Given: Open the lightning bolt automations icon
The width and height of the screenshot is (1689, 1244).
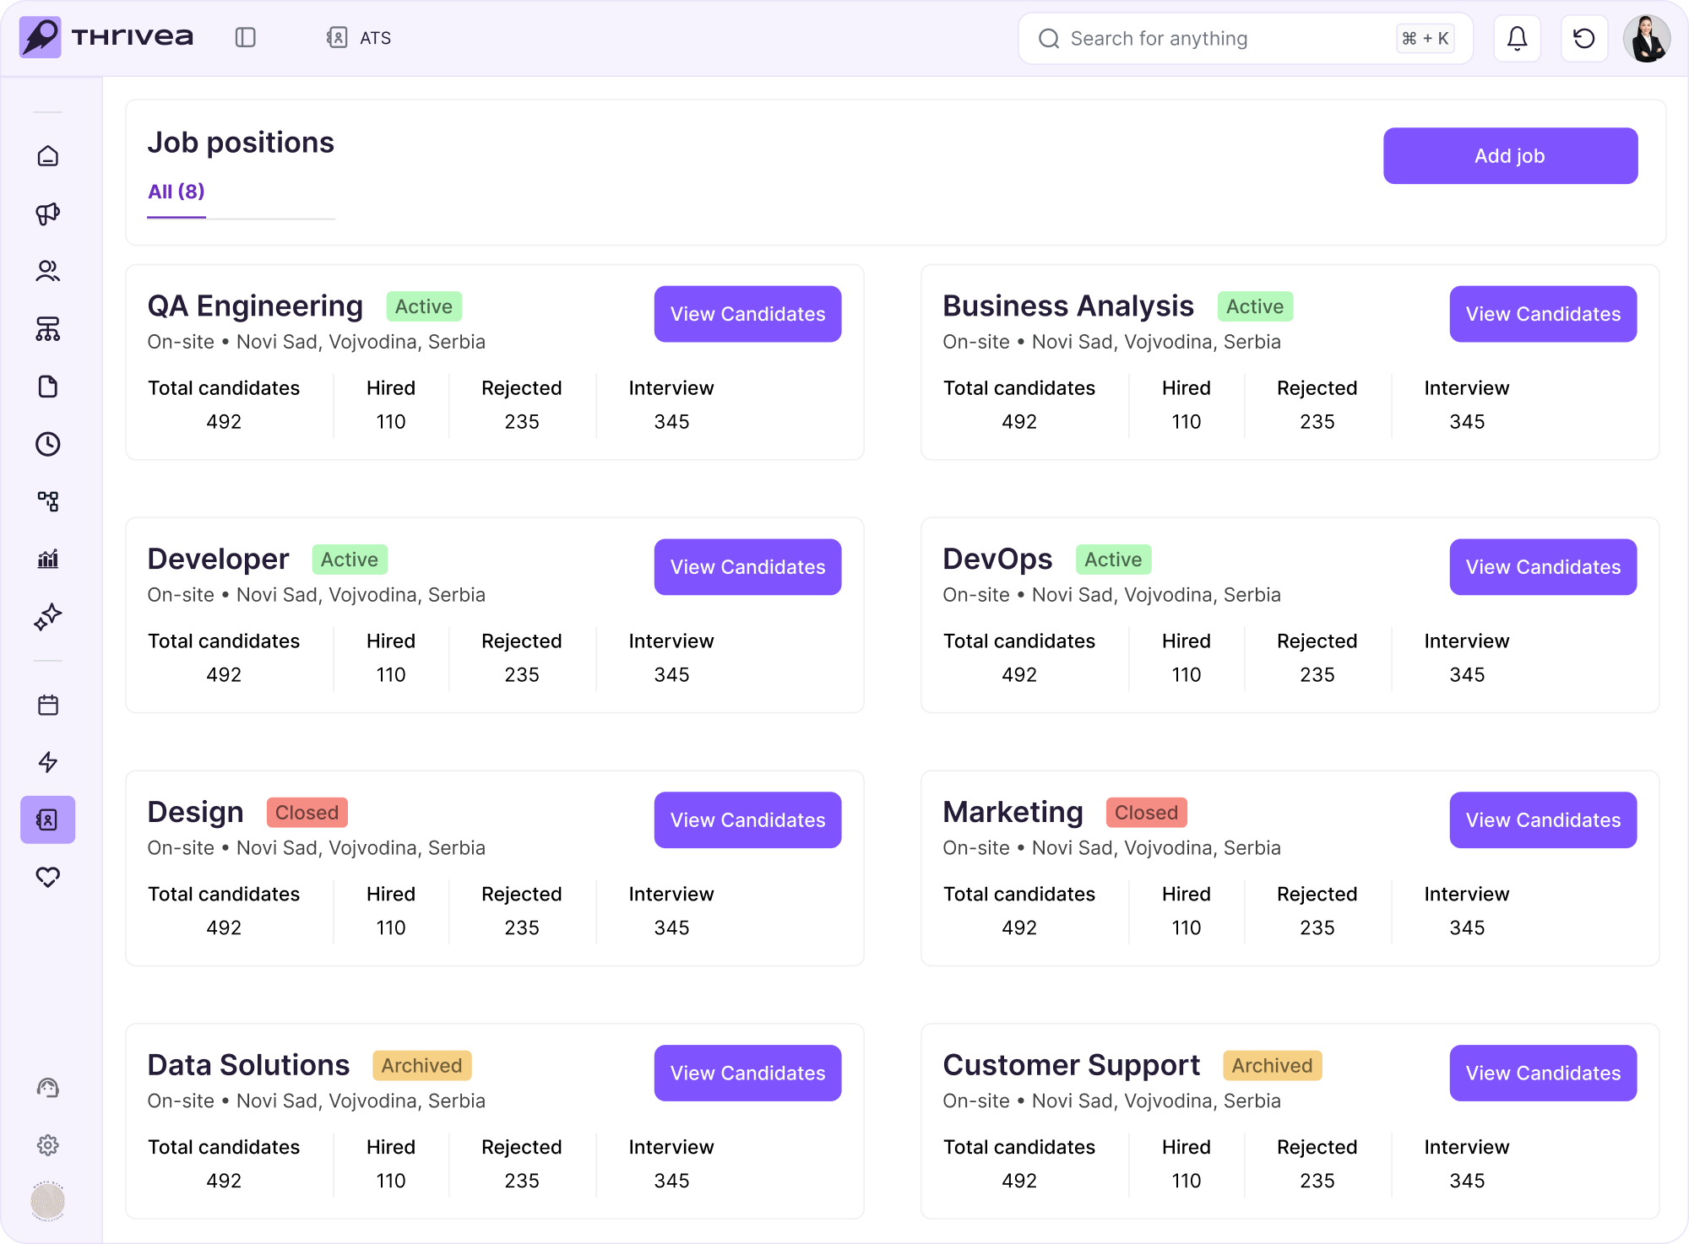Looking at the screenshot, I should pos(48,762).
